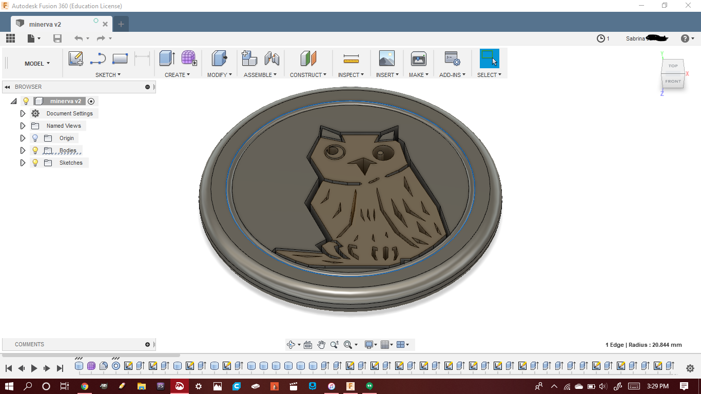Open Chrome from the Windows taskbar
The width and height of the screenshot is (701, 394).
point(85,386)
